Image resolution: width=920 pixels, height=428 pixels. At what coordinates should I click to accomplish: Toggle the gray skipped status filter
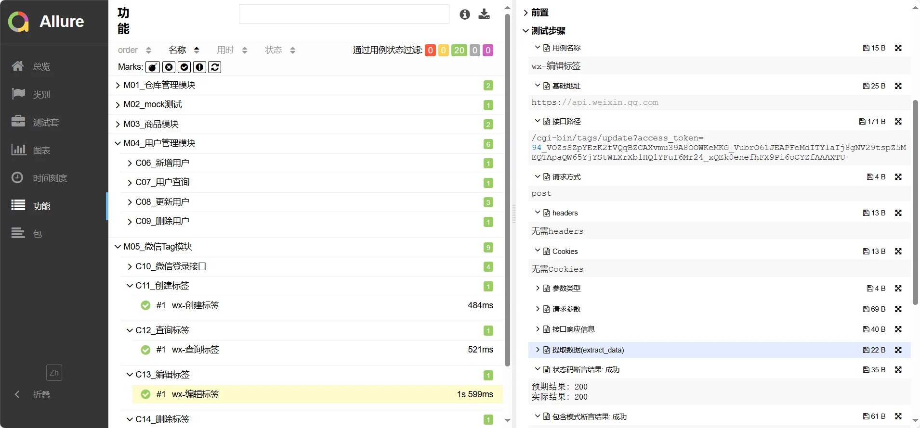[475, 50]
